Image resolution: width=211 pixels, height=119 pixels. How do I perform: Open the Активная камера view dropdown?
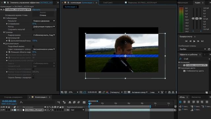click(x=139, y=92)
